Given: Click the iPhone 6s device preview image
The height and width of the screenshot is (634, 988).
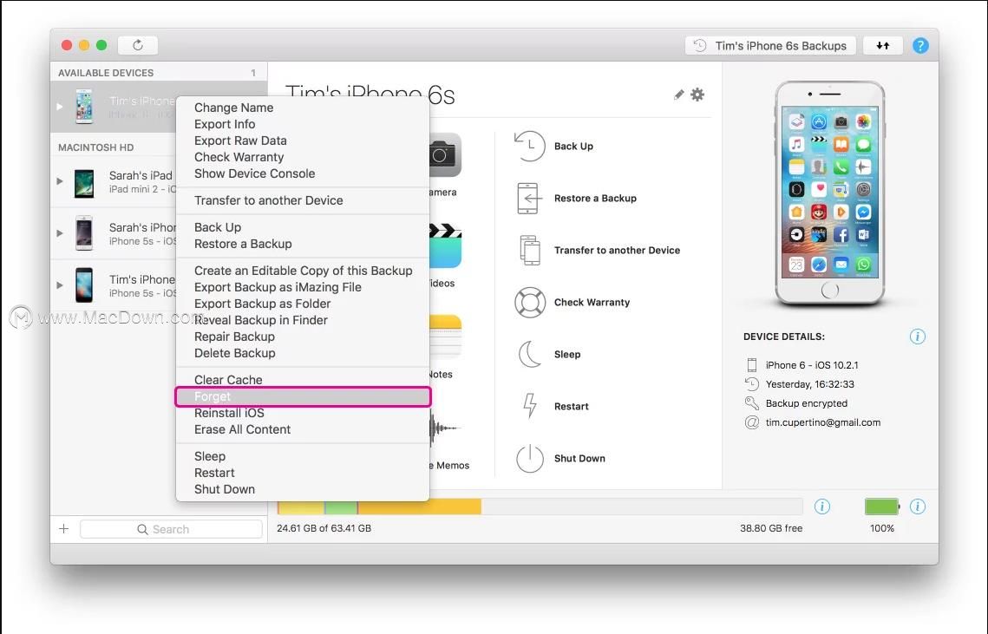Looking at the screenshot, I should coord(830,193).
